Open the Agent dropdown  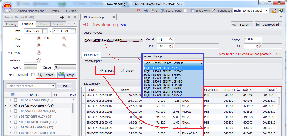tap(31, 67)
